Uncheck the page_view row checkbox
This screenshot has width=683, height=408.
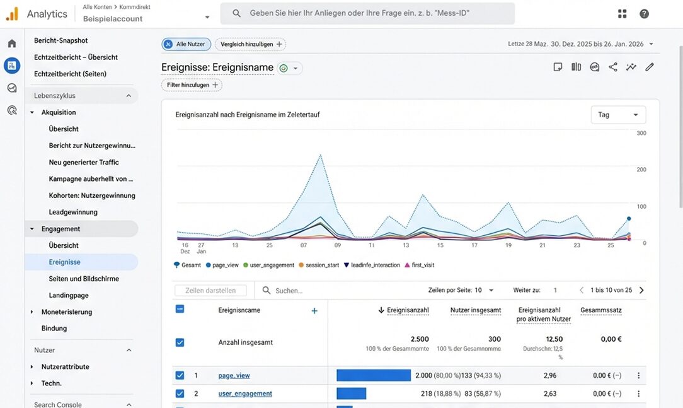tap(180, 375)
